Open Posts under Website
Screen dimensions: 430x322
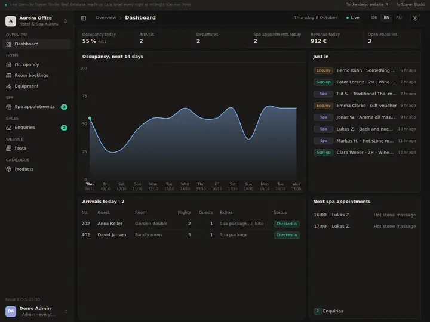tap(37, 148)
